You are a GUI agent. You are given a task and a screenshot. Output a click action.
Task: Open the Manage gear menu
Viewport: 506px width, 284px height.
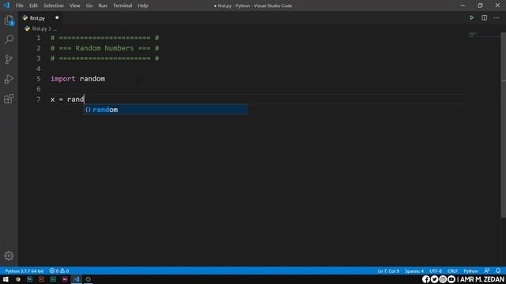(x=9, y=256)
